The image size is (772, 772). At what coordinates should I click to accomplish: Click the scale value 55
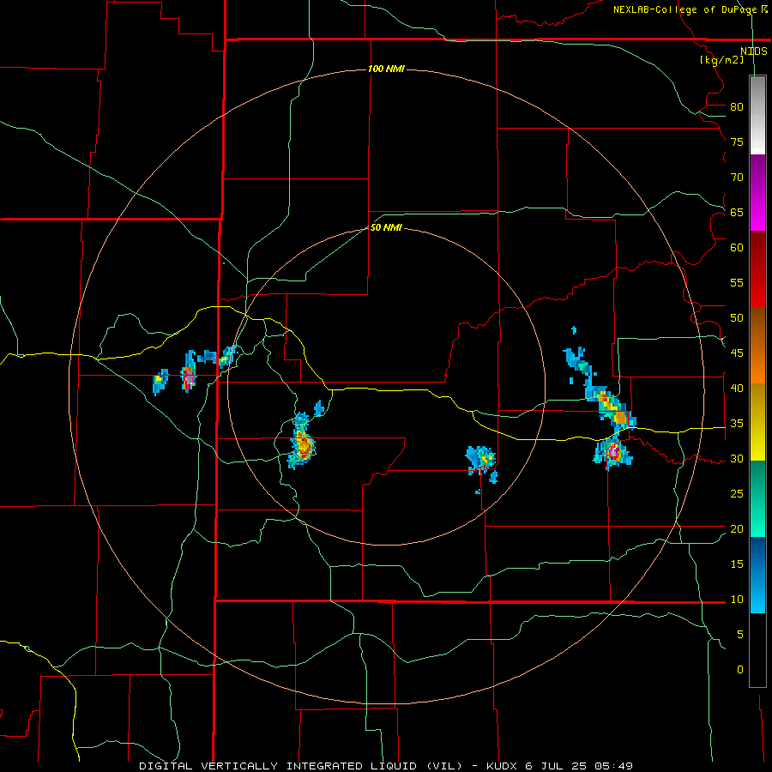click(x=737, y=282)
